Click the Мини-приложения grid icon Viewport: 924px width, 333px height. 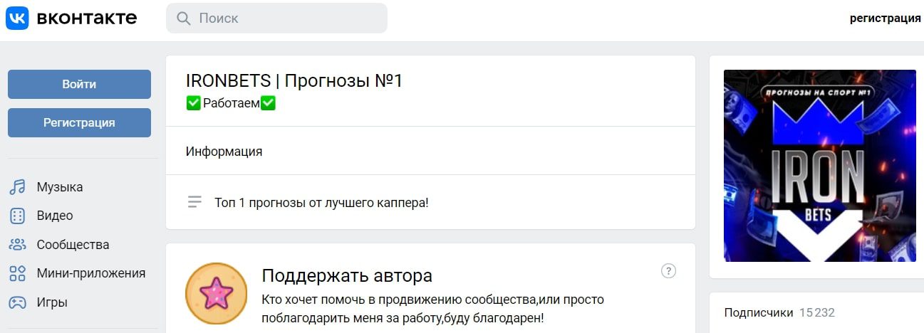point(17,273)
